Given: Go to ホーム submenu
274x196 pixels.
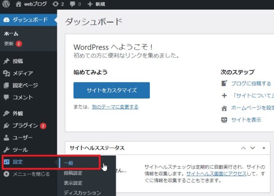Looking at the screenshot, I should 11,34.
